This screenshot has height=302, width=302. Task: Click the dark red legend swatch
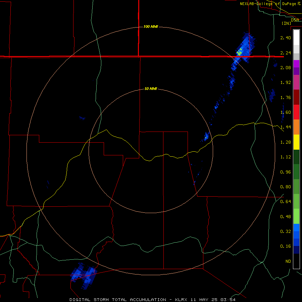296,97
